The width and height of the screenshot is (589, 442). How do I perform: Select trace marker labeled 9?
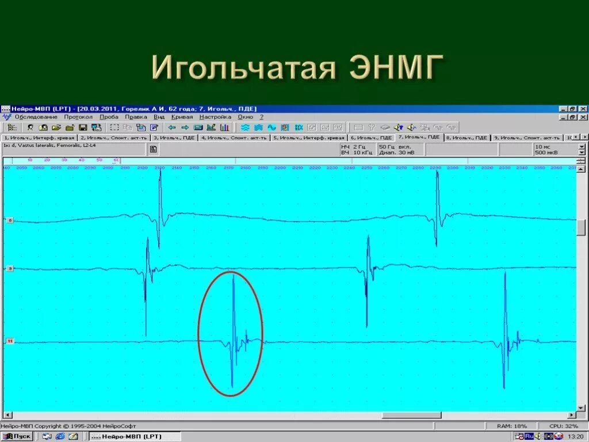[10, 269]
